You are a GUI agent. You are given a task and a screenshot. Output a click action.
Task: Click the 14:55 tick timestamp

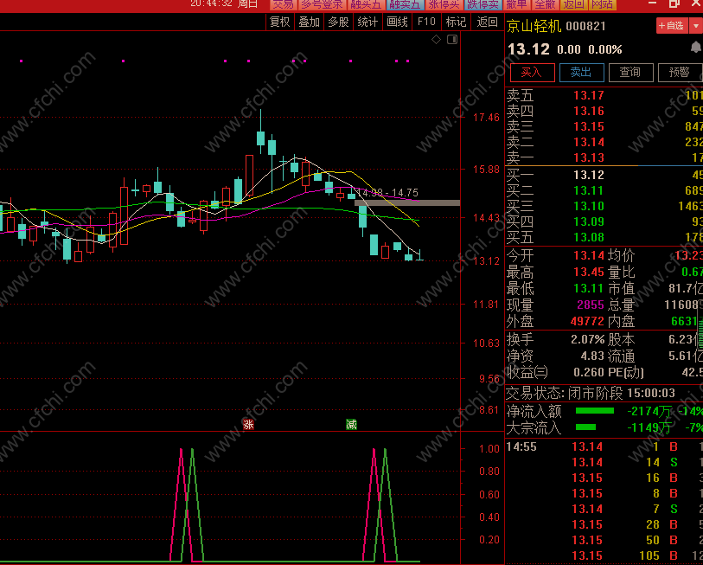(521, 447)
